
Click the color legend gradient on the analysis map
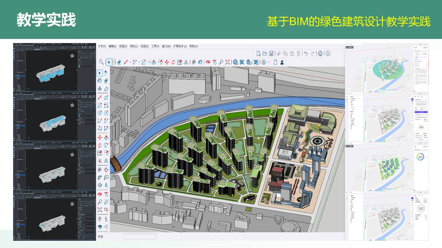coord(387,90)
